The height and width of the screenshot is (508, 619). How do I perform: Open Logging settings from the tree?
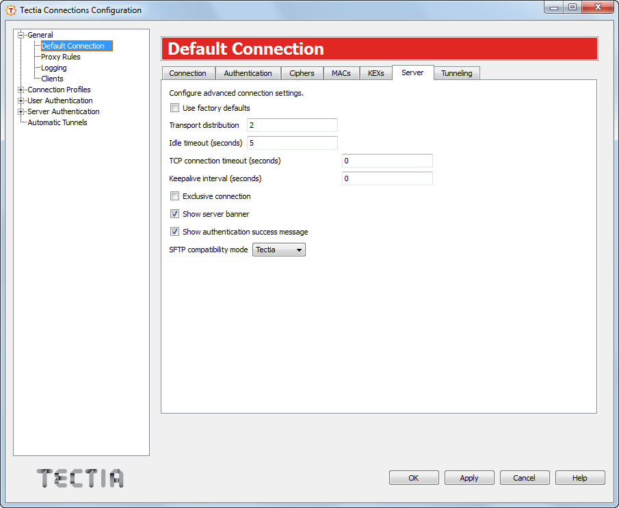[53, 67]
